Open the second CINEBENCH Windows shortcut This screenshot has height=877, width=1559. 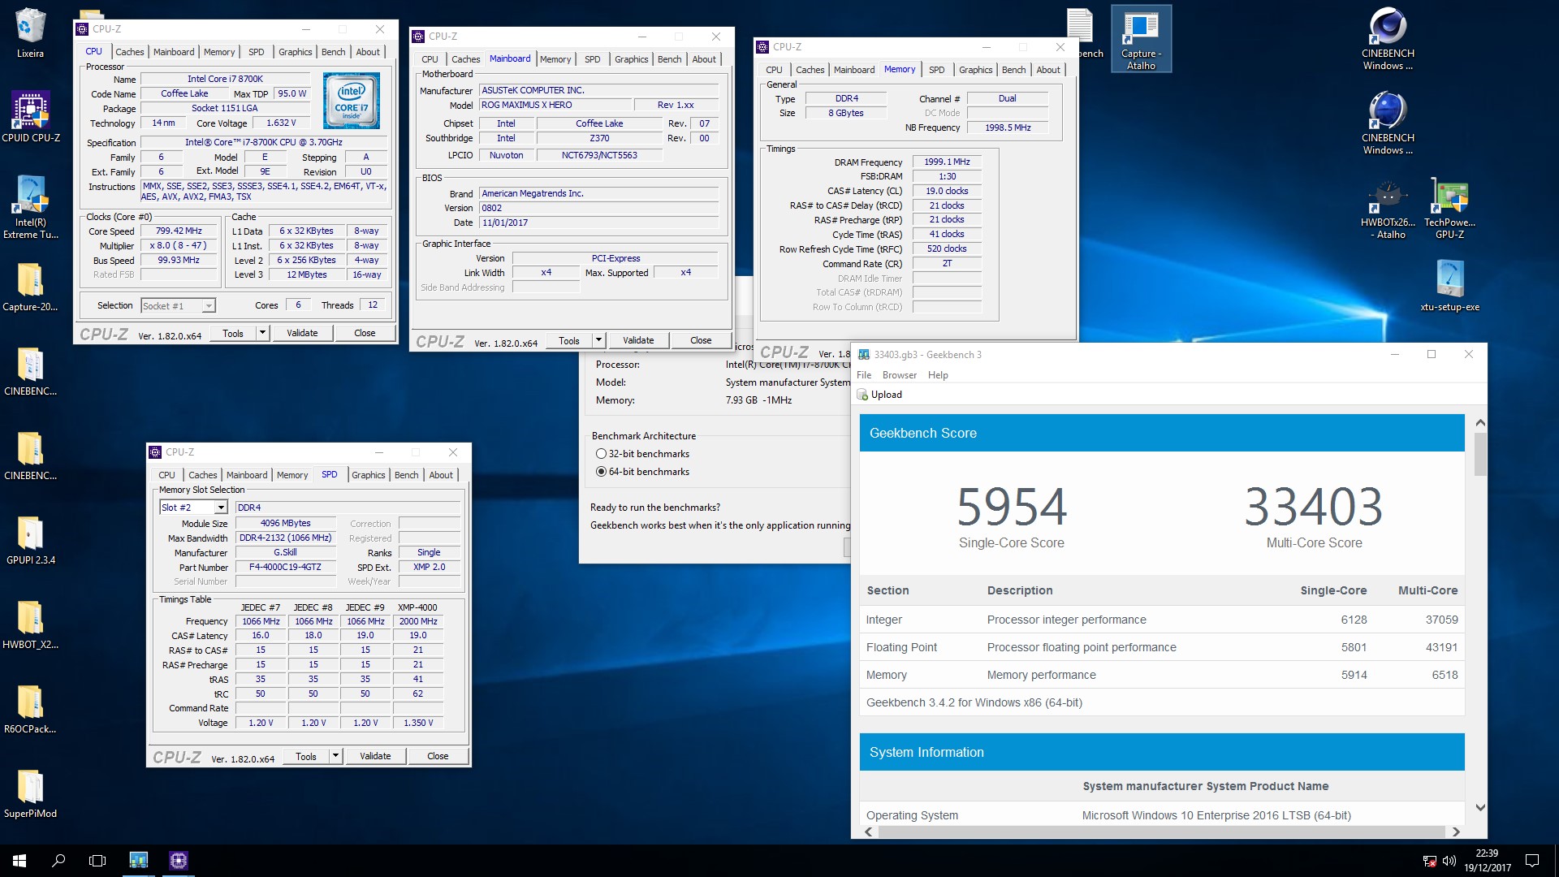click(1388, 123)
